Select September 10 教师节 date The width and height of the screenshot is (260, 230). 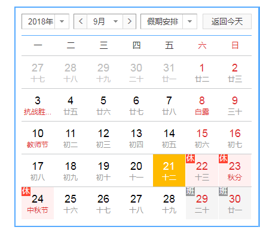pyautogui.click(x=38, y=138)
